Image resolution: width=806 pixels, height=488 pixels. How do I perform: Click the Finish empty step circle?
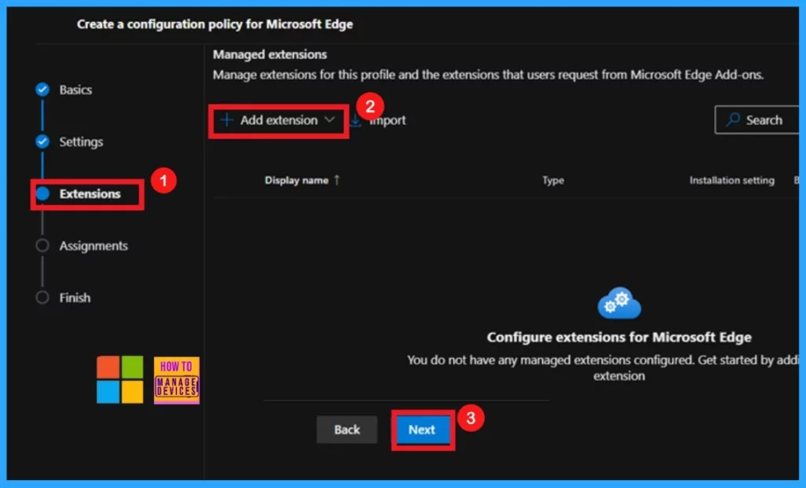(43, 298)
